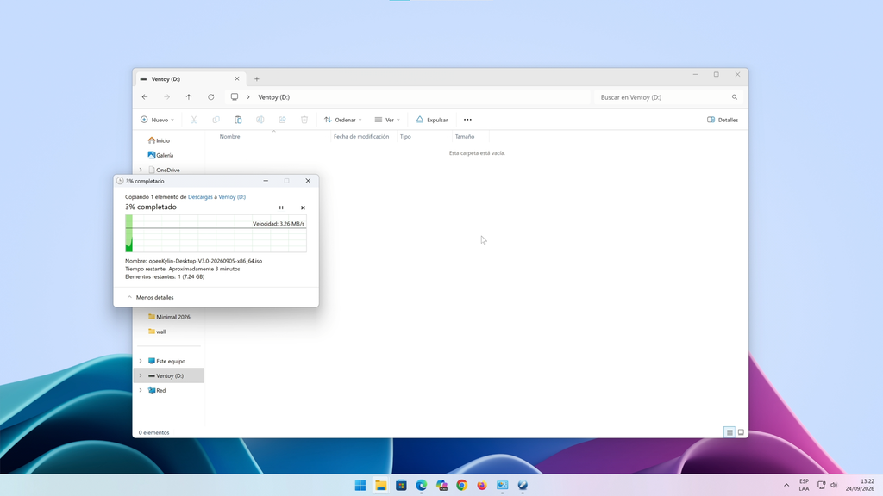This screenshot has width=883, height=496.
Task: Click the PC icon in address bar
Action: 235,97
